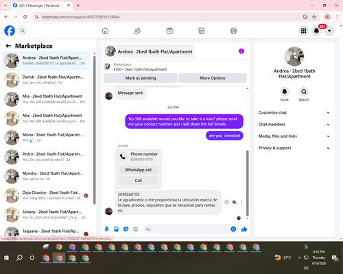Attach a photo using image icon

117,229
